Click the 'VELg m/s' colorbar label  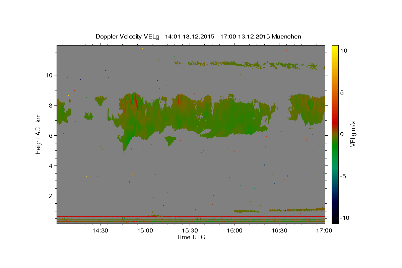pos(353,134)
